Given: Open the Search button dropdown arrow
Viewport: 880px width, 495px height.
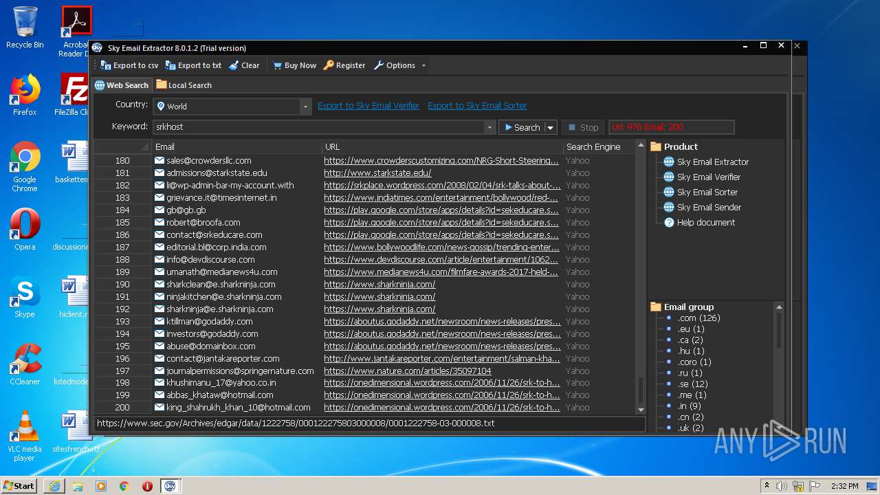Looking at the screenshot, I should click(x=550, y=127).
